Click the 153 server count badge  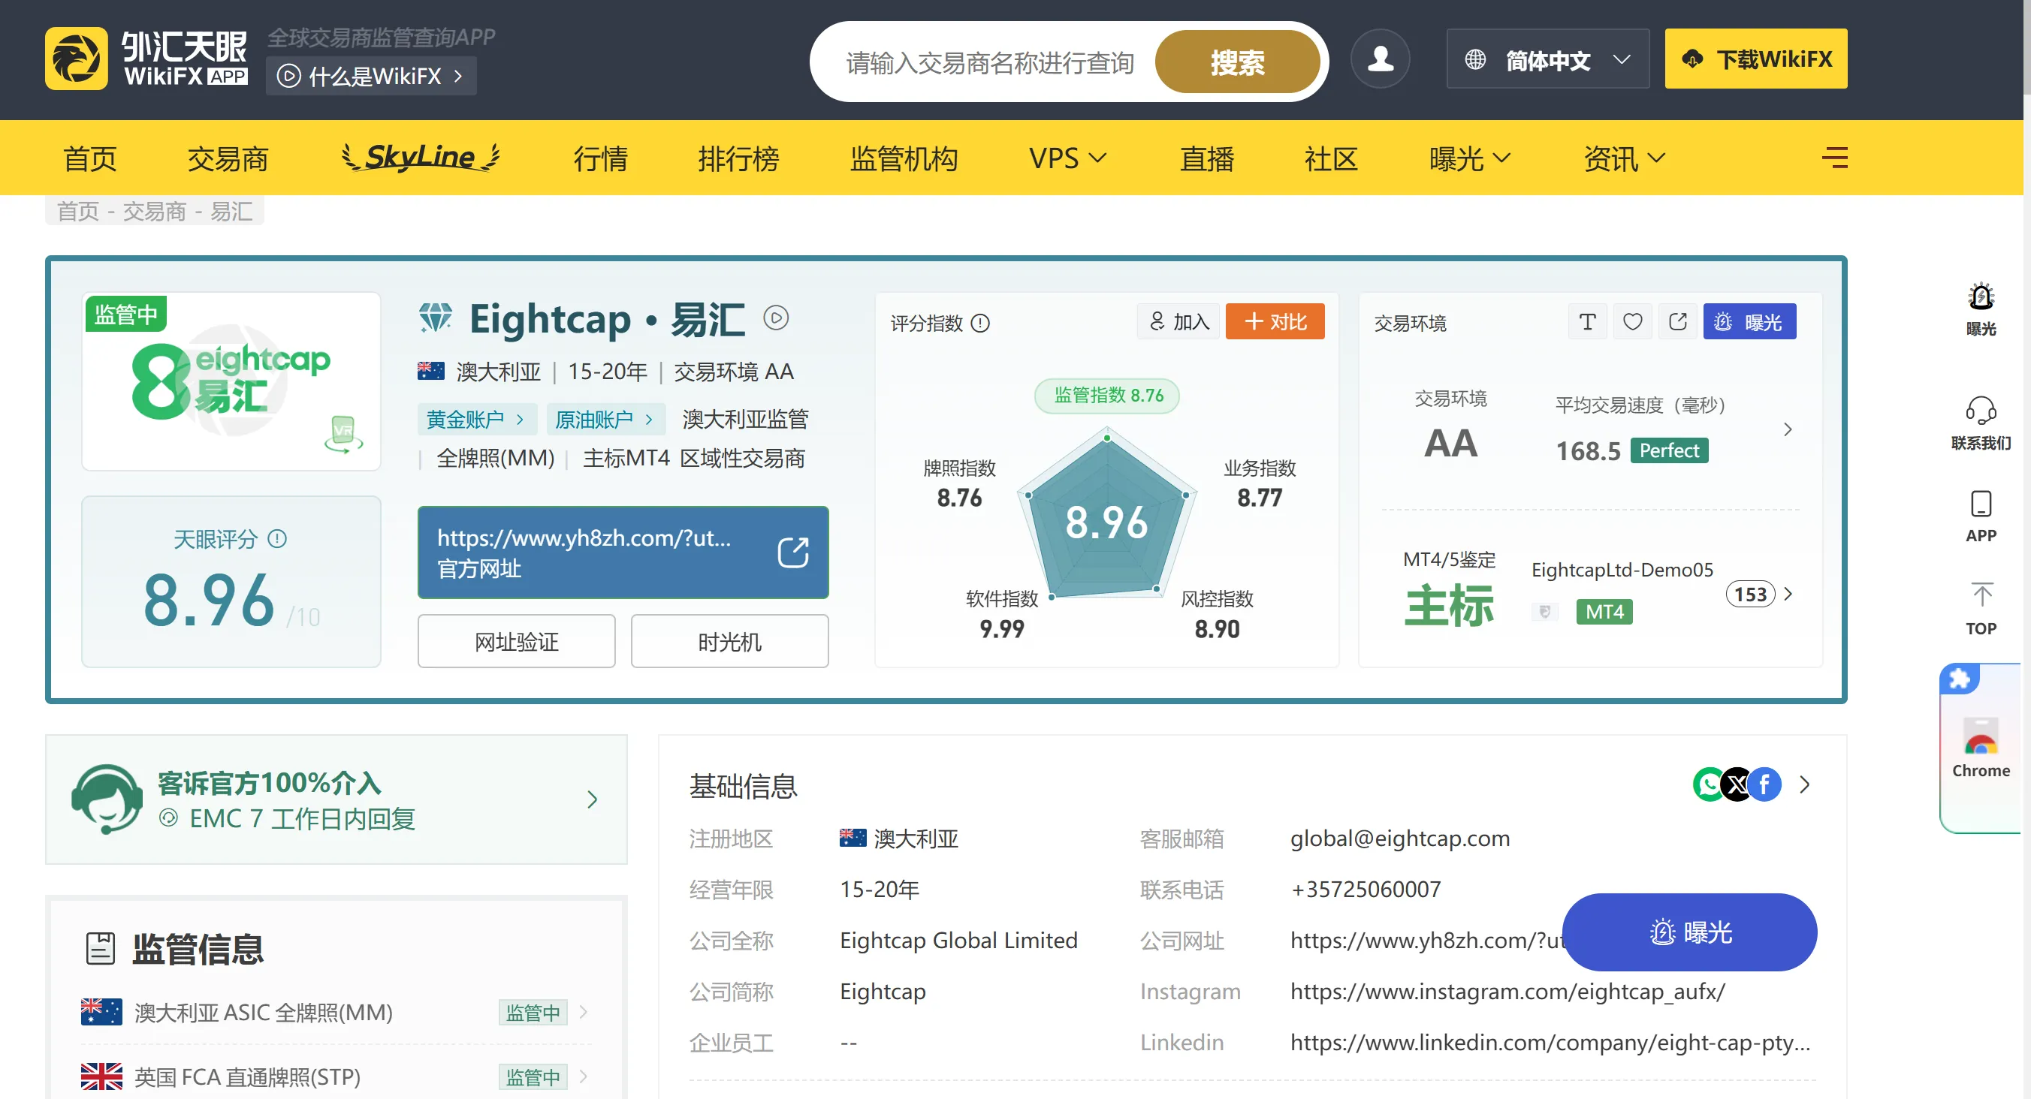tap(1749, 594)
